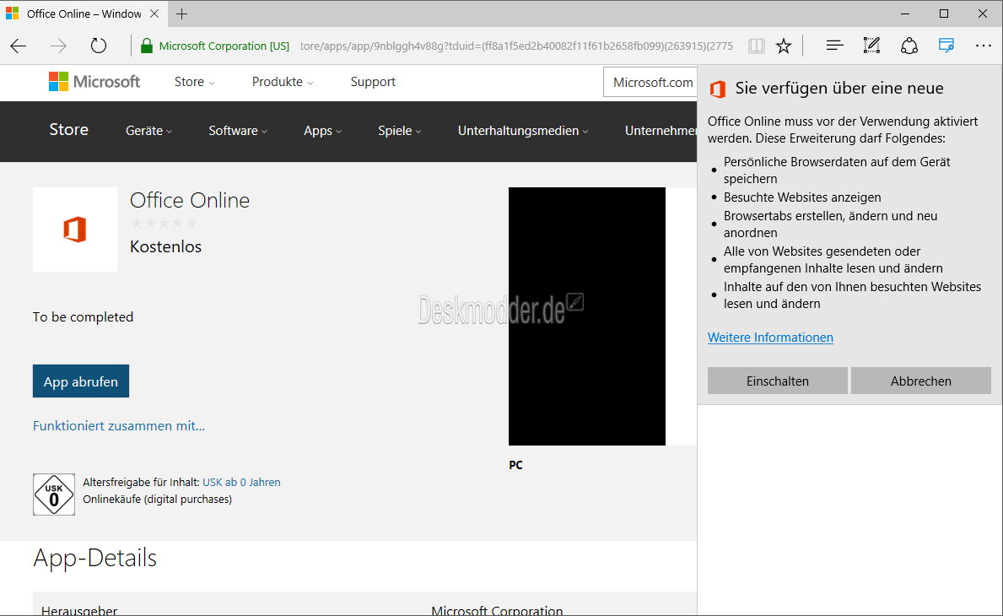The width and height of the screenshot is (1003, 616).
Task: Click the Microsoft logo
Action: point(94,82)
